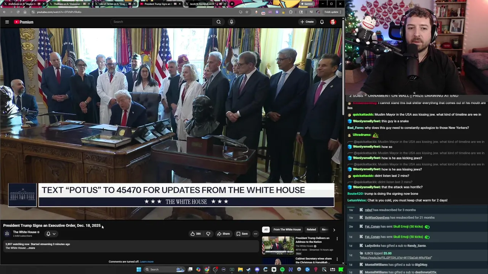
Task: Open the Cabinet Secretary wives video thumbnail
Action: pos(278,261)
